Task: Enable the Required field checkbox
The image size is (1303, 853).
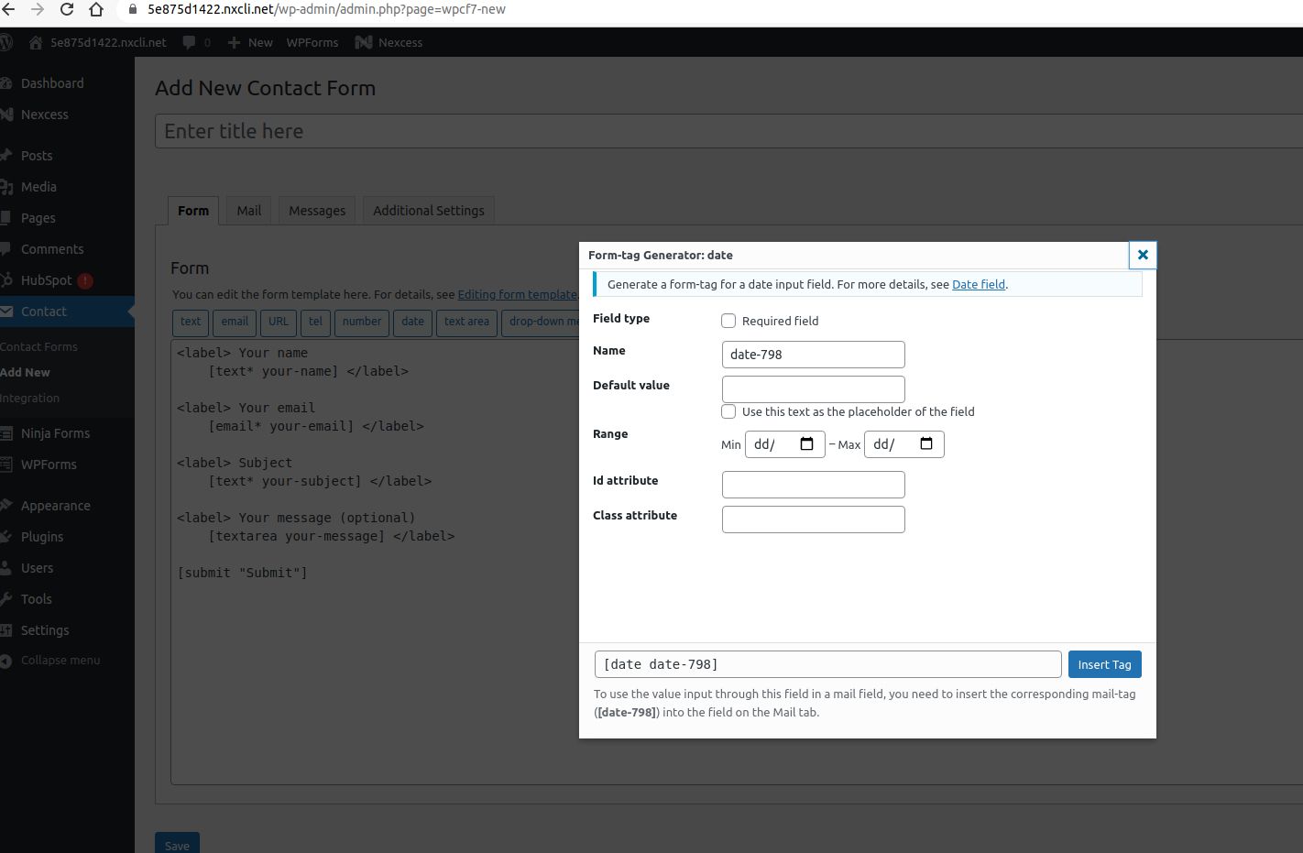Action: coord(728,321)
